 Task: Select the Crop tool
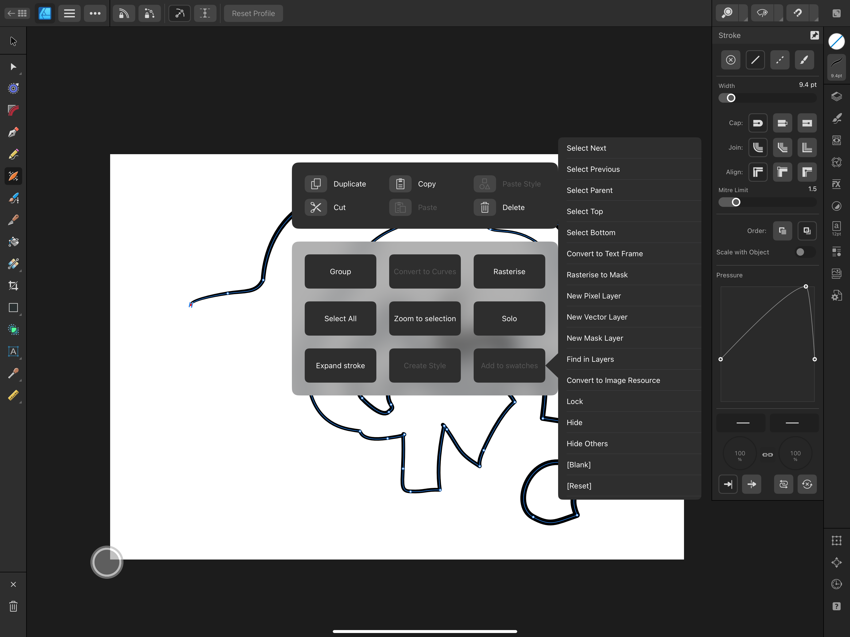coord(13,286)
